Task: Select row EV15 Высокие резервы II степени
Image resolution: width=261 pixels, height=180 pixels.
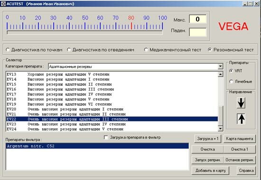Action: [112, 84]
